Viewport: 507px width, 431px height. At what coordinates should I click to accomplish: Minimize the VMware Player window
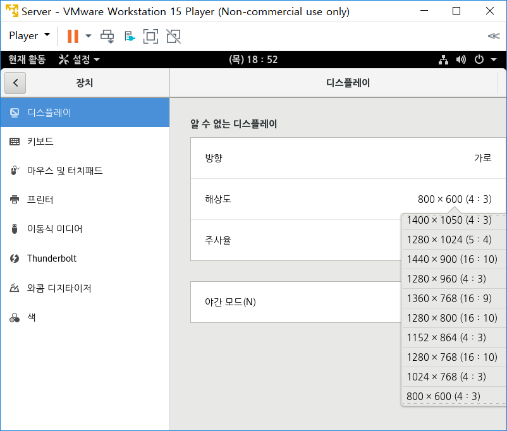pos(424,11)
